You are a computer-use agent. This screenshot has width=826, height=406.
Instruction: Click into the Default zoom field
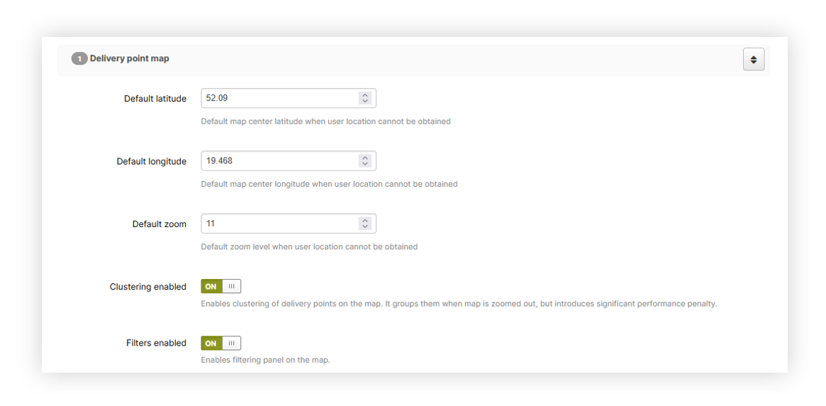(279, 224)
